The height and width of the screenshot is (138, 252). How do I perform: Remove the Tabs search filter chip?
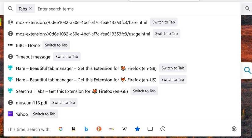pos(31,9)
